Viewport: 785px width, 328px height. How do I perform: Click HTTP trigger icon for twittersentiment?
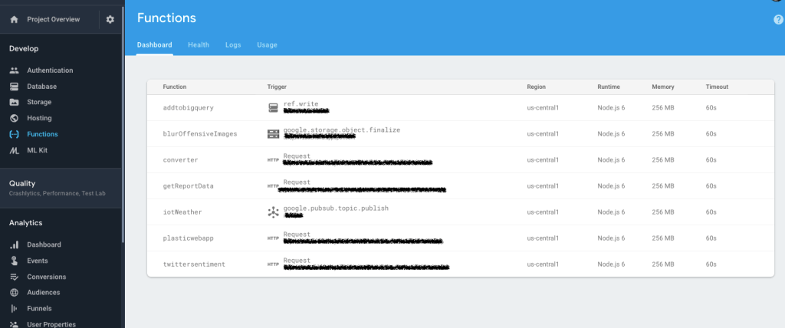273,264
